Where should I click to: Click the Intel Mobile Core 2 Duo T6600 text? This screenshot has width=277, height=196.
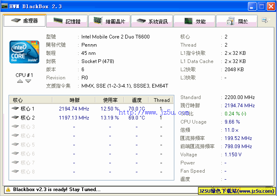pyautogui.click(x=115, y=37)
